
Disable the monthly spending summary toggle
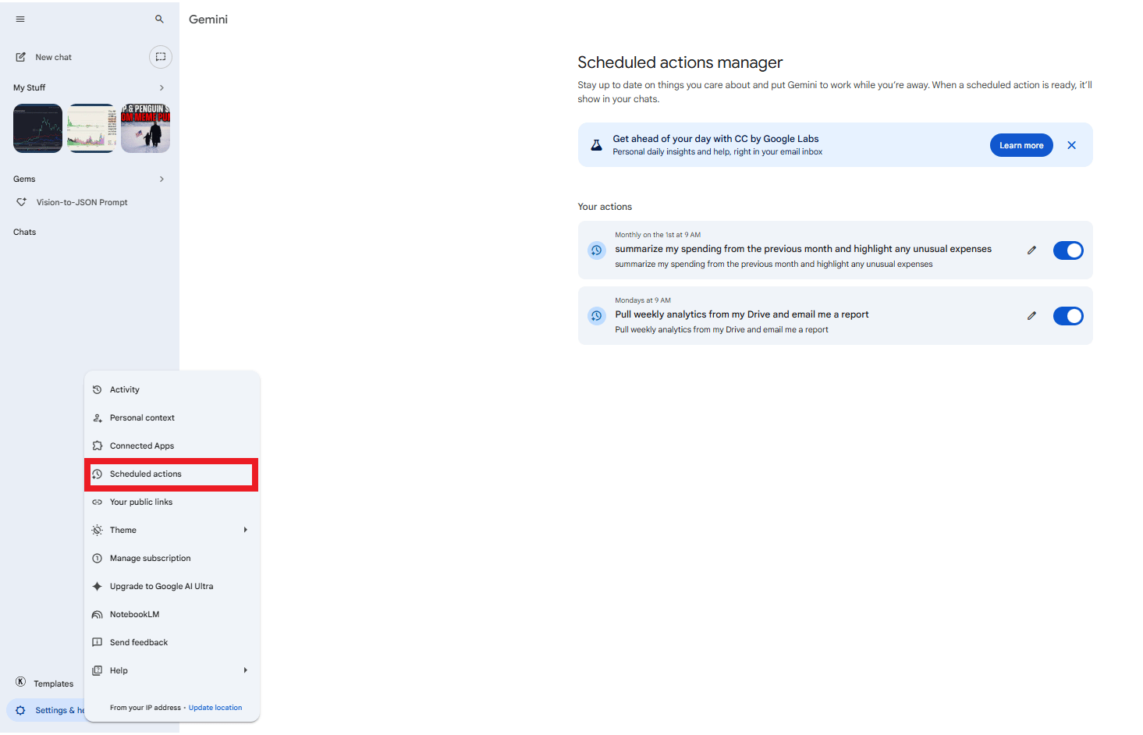point(1068,250)
